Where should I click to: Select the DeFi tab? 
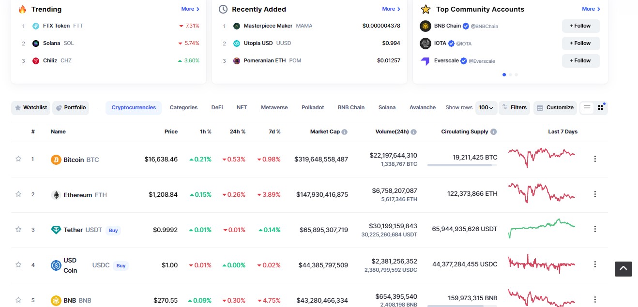[x=217, y=108]
